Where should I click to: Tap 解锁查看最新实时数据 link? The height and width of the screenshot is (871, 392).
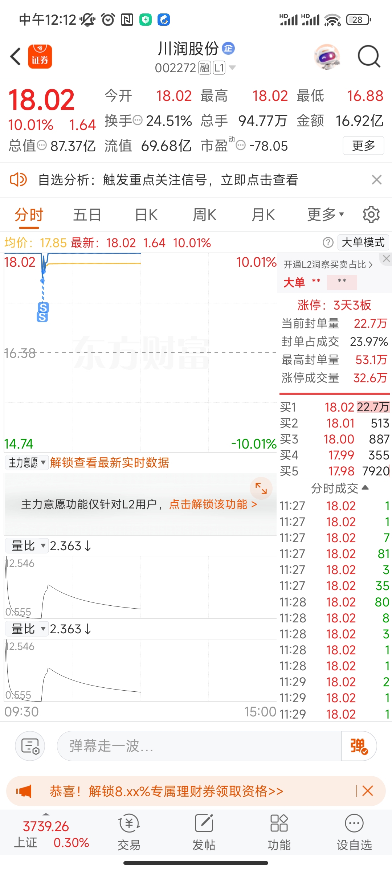click(109, 463)
